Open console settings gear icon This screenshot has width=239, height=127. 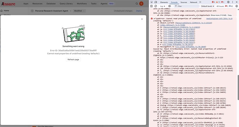(237, 6)
